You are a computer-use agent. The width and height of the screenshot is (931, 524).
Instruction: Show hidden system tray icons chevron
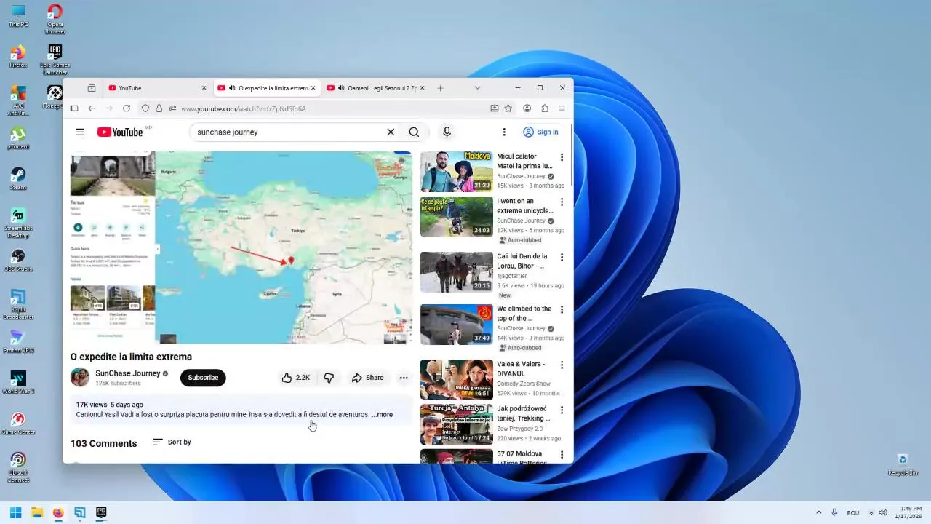coord(818,512)
